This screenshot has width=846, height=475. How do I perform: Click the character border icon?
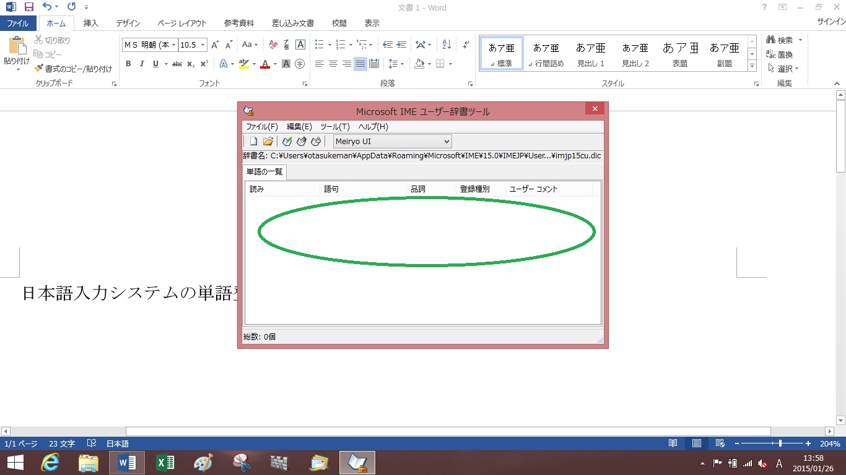pyautogui.click(x=300, y=45)
